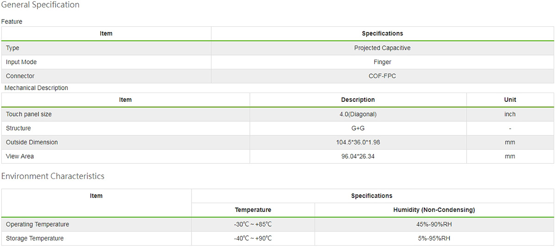The height and width of the screenshot is (247, 555).
Task: Select the G+G structure value
Action: pos(358,128)
